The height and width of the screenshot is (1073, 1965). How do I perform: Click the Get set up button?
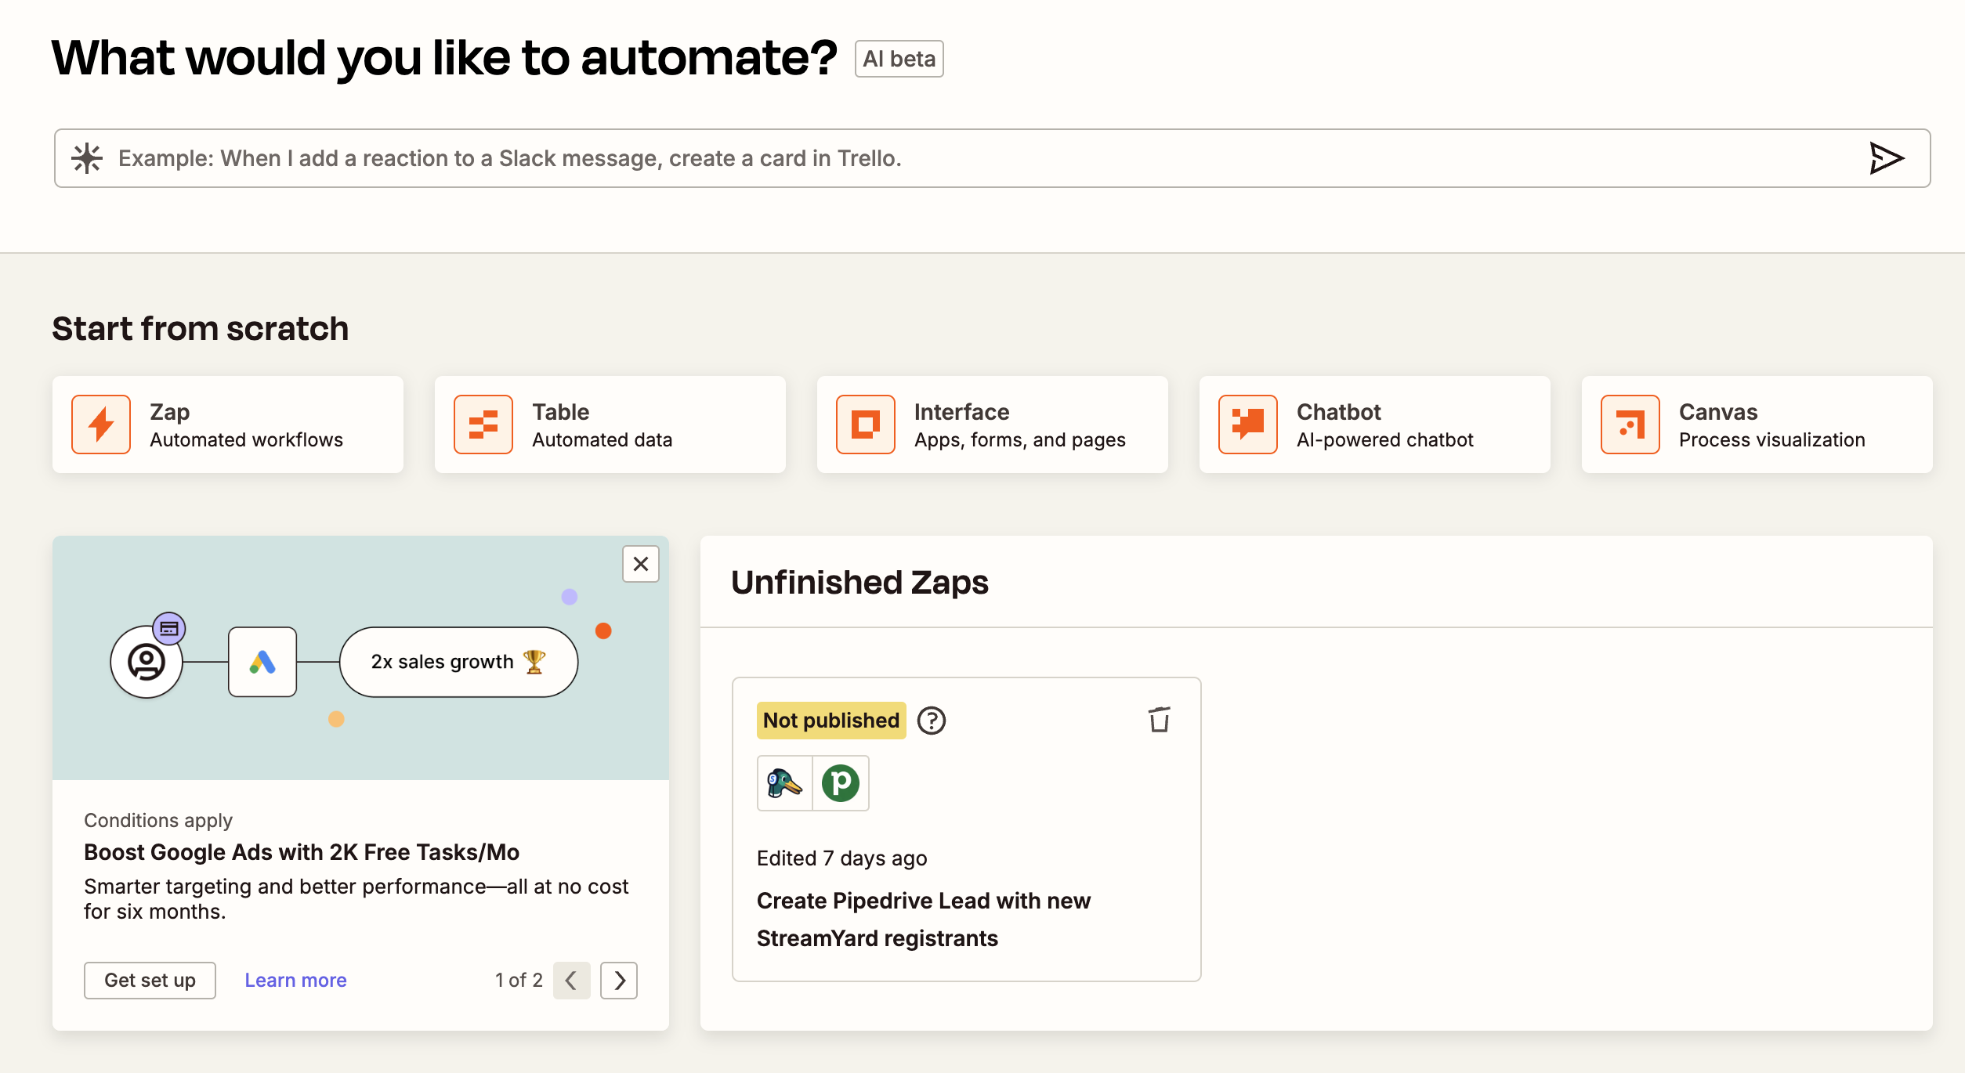tap(150, 980)
